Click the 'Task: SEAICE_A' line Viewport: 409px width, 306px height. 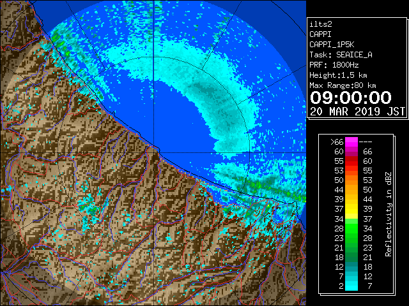341,55
